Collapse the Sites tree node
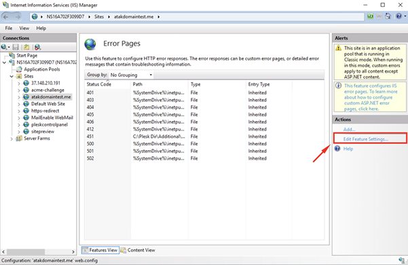 pos(12,76)
